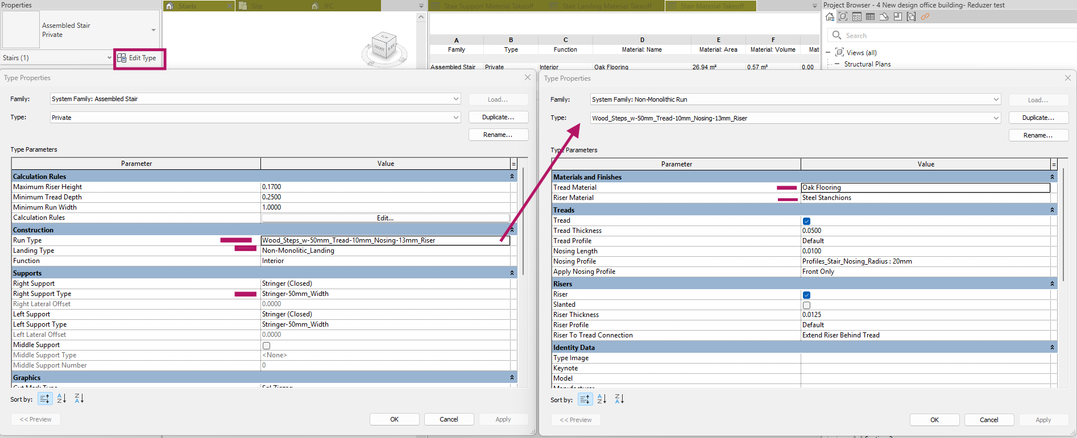Open the Stairs (1) selection filter dropdown
This screenshot has height=438, width=1077.
(109, 58)
